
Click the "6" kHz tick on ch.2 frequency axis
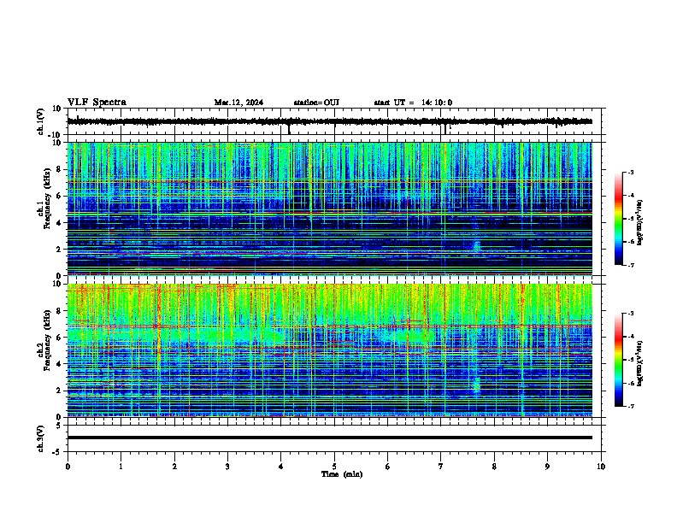pyautogui.click(x=60, y=338)
